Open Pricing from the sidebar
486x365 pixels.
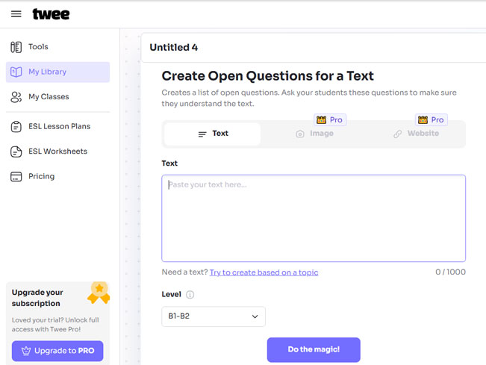coord(41,177)
